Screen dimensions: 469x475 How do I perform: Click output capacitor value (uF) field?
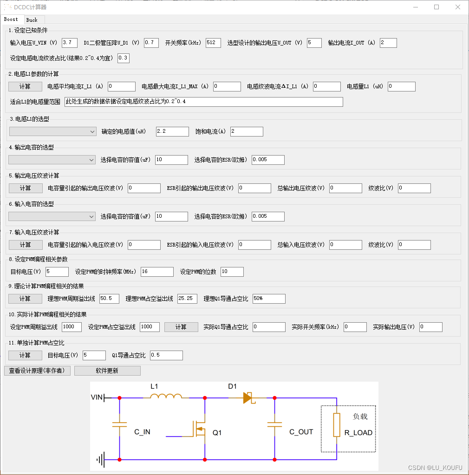171,160
